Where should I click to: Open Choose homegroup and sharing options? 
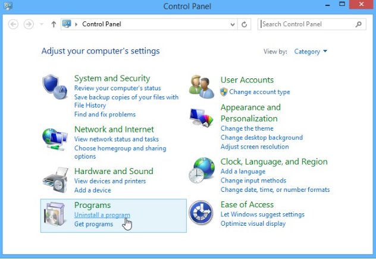point(120,152)
